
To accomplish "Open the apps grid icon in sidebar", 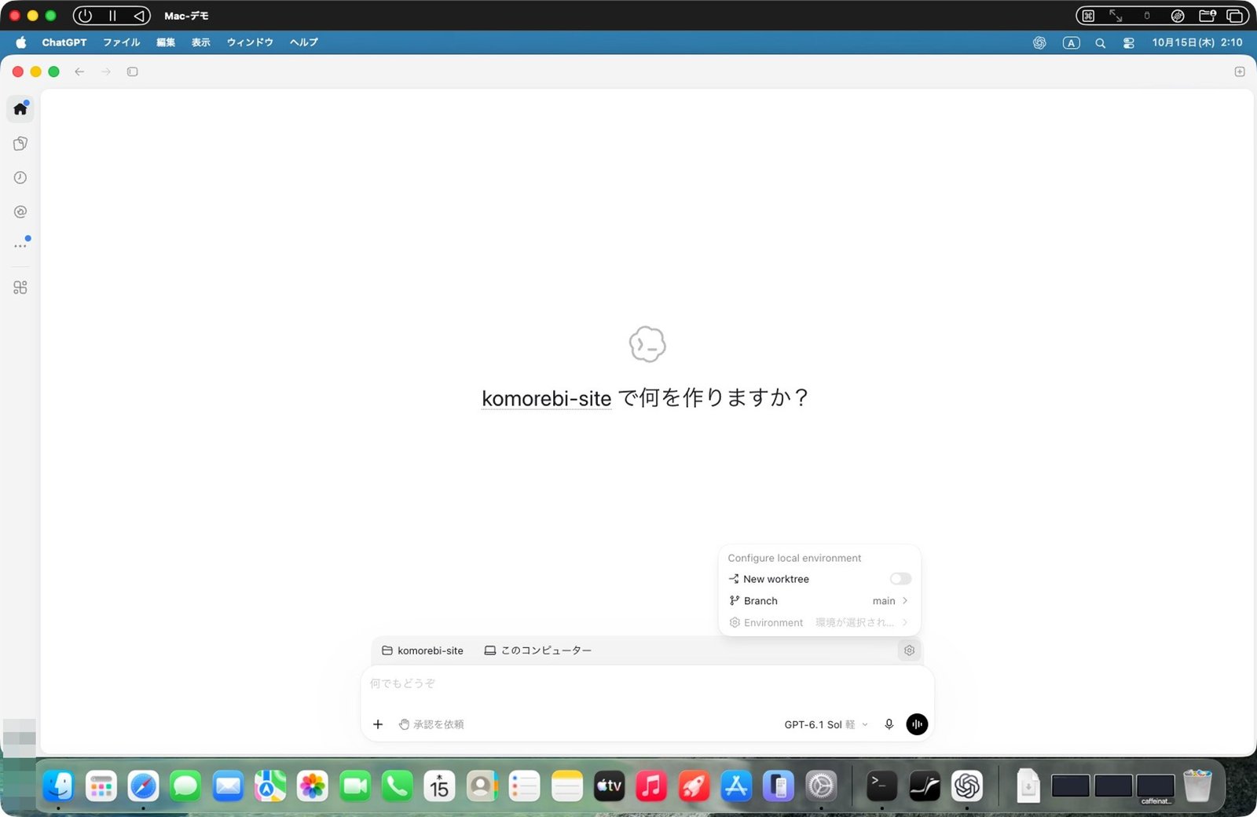I will tap(20, 288).
